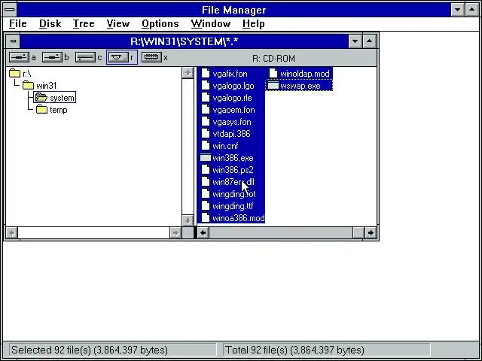
Task: Open the File Manager control menu box
Action: click(10, 10)
